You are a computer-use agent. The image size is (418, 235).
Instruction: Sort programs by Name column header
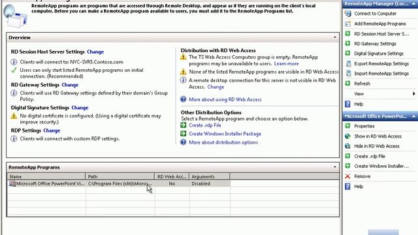[46, 176]
